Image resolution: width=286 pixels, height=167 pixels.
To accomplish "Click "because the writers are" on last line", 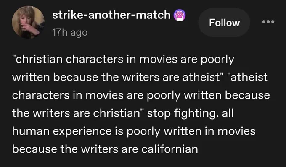I will pyautogui.click(x=75, y=149).
